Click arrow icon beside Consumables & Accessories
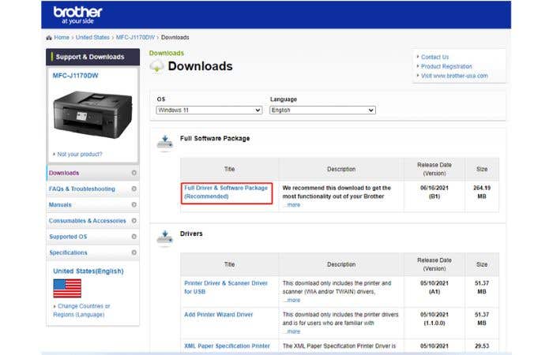Screen dimensions: 553x355 [134, 220]
